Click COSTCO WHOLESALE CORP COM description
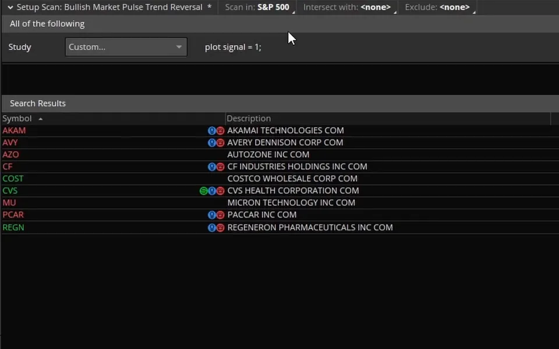Image resolution: width=559 pixels, height=349 pixels. coord(292,179)
